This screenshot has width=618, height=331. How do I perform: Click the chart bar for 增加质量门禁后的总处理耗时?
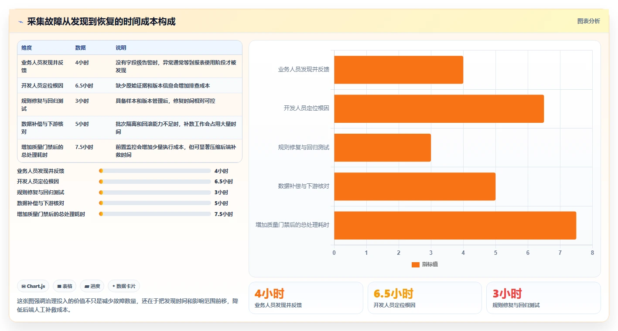[455, 225]
